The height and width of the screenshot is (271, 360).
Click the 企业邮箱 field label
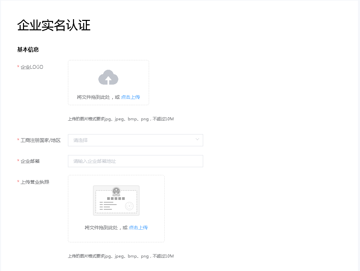pyautogui.click(x=30, y=161)
